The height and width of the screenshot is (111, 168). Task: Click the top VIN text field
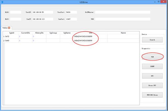[123, 19]
